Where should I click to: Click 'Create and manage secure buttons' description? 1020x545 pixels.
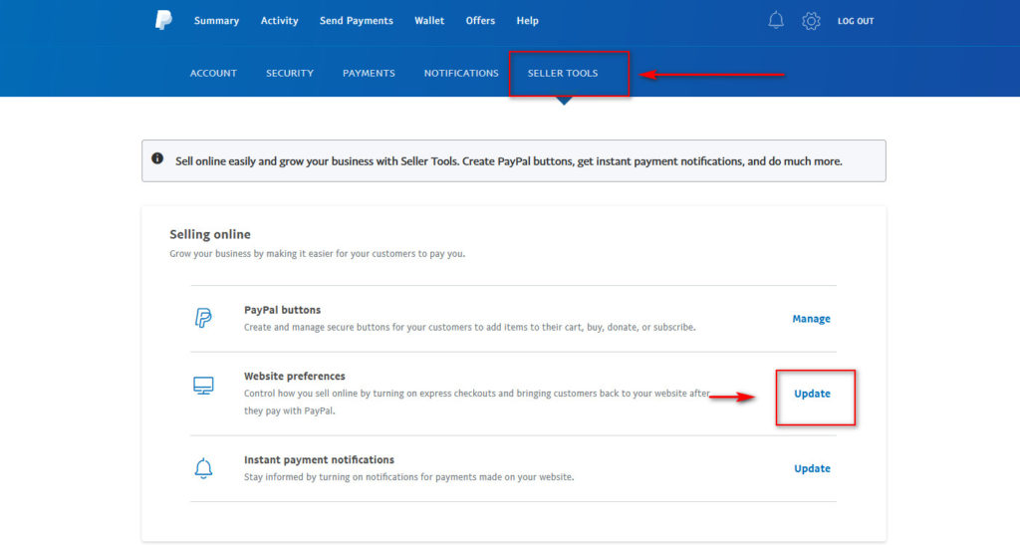[x=470, y=327]
